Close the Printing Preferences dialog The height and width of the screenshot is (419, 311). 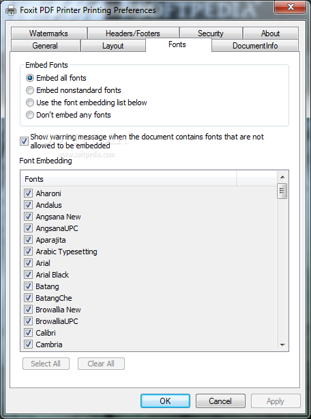[x=290, y=7]
